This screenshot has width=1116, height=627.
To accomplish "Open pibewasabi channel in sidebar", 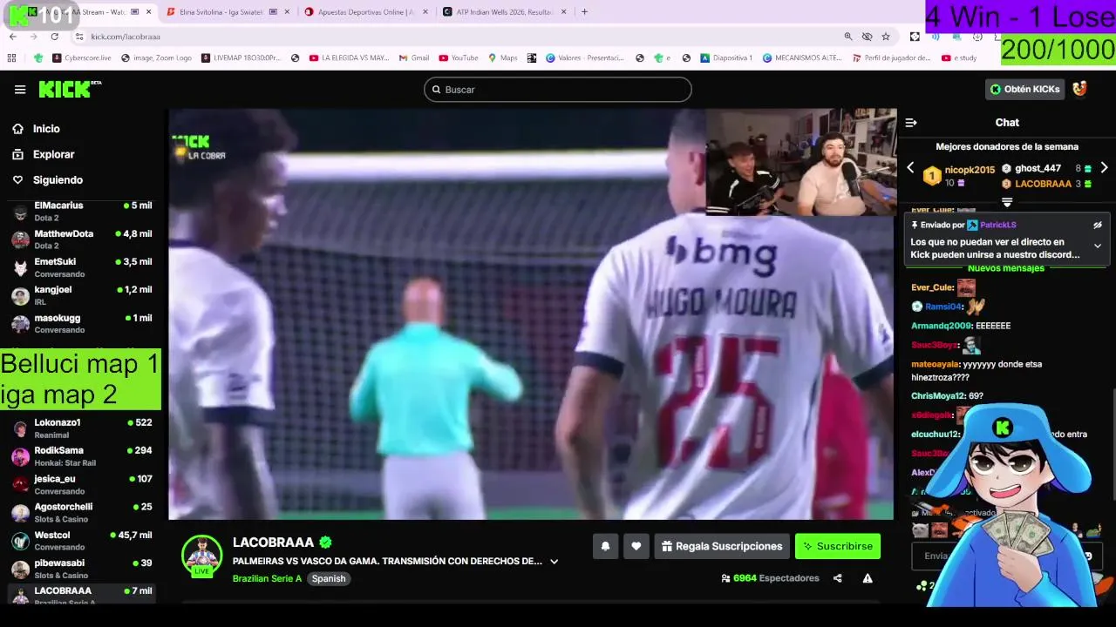I will (82, 569).
